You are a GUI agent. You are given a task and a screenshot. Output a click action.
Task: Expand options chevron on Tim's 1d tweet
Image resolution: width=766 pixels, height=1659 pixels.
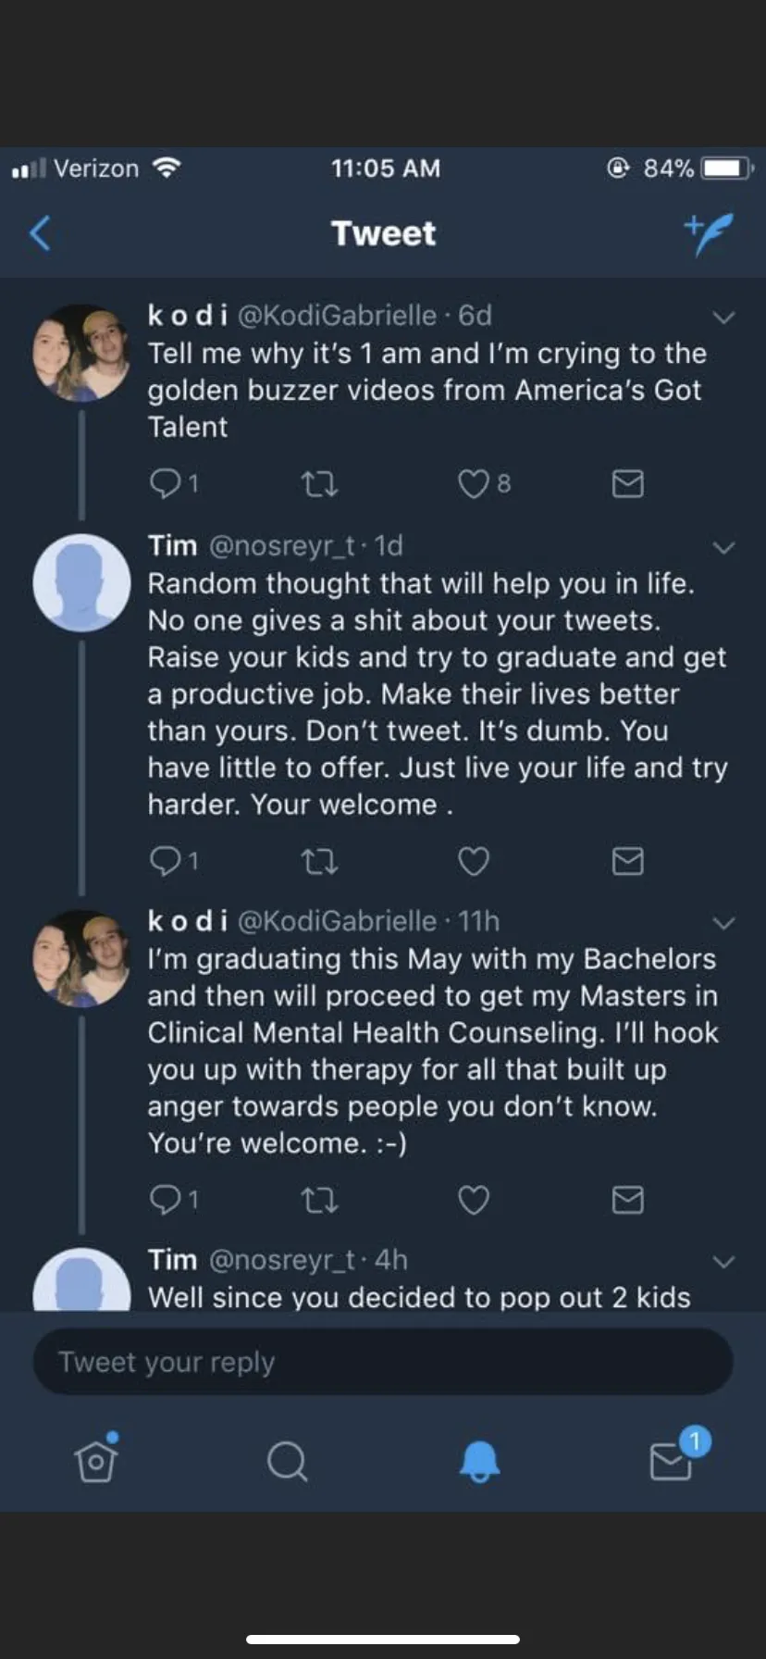click(x=723, y=547)
